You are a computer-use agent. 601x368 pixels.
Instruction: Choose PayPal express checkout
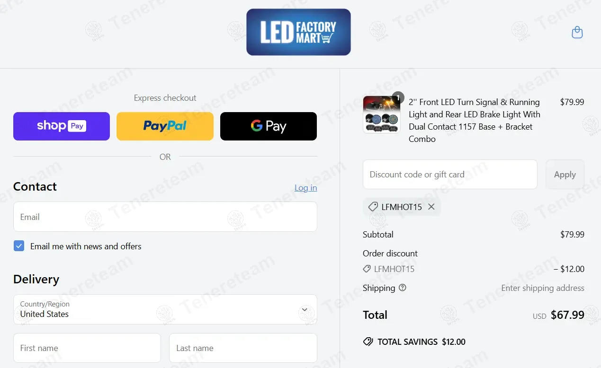[165, 126]
